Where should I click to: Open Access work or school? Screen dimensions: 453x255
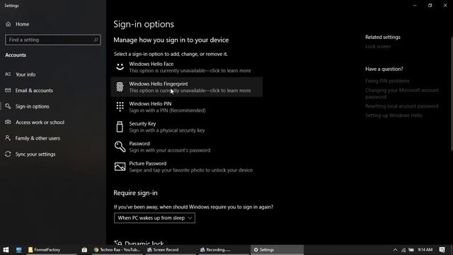pos(40,123)
